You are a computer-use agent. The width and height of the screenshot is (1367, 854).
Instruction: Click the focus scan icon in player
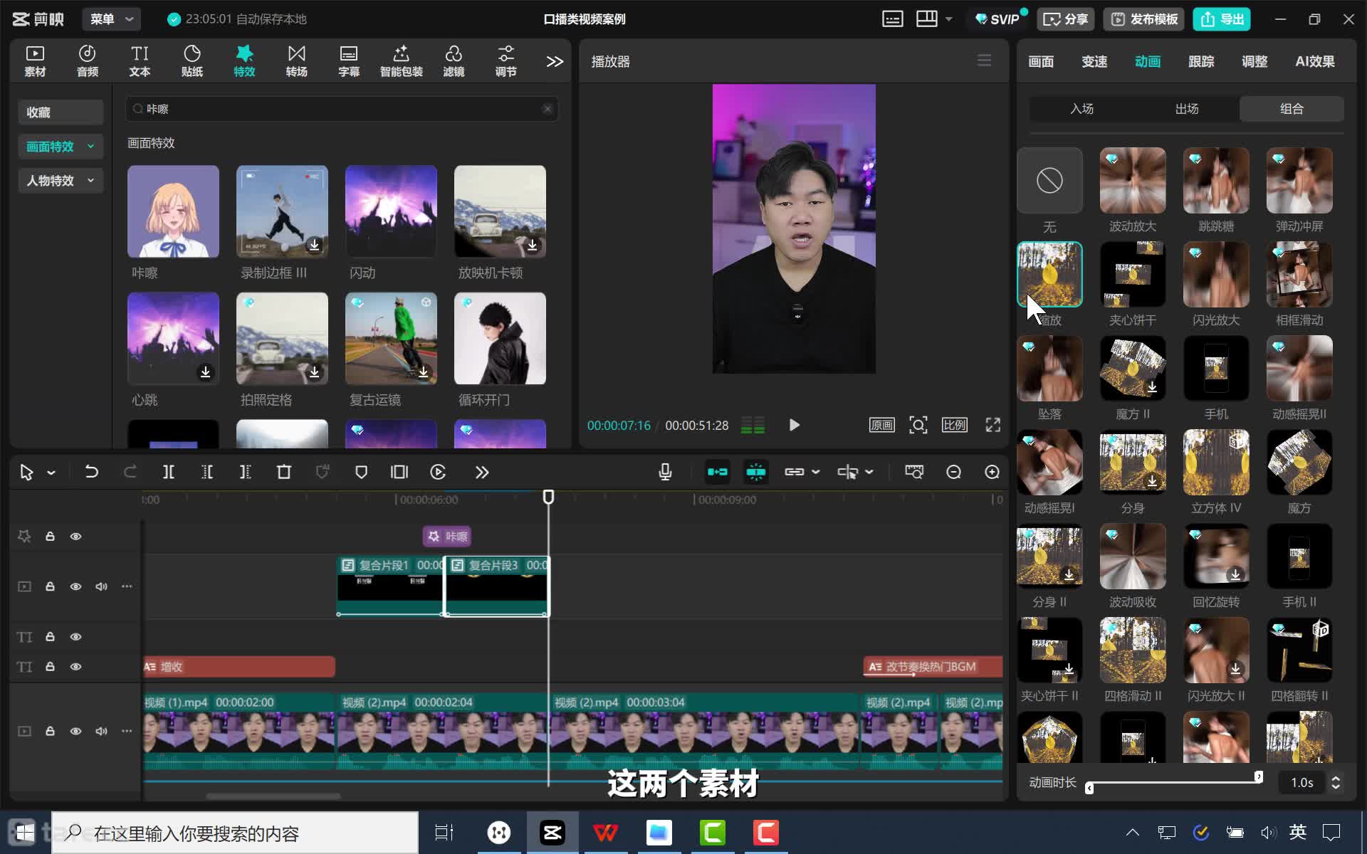pos(918,425)
